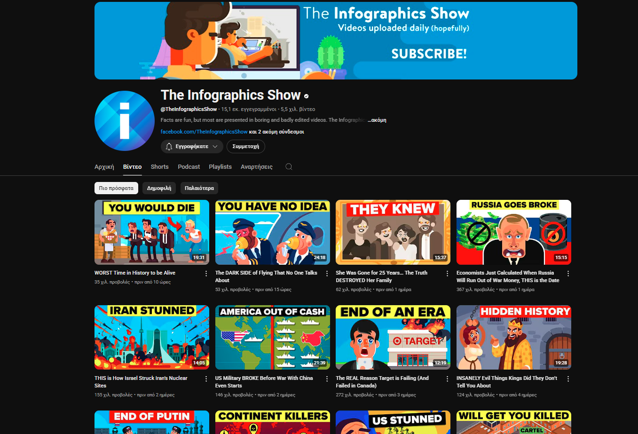
Task: Click the Συμμετοχή join button
Action: (246, 147)
